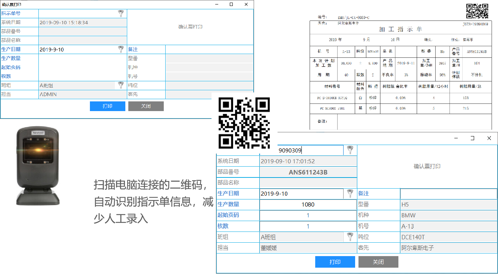The image size is (498, 274).
Task: Maximize the upper-left 确认票打印 window
Action: point(231,4)
